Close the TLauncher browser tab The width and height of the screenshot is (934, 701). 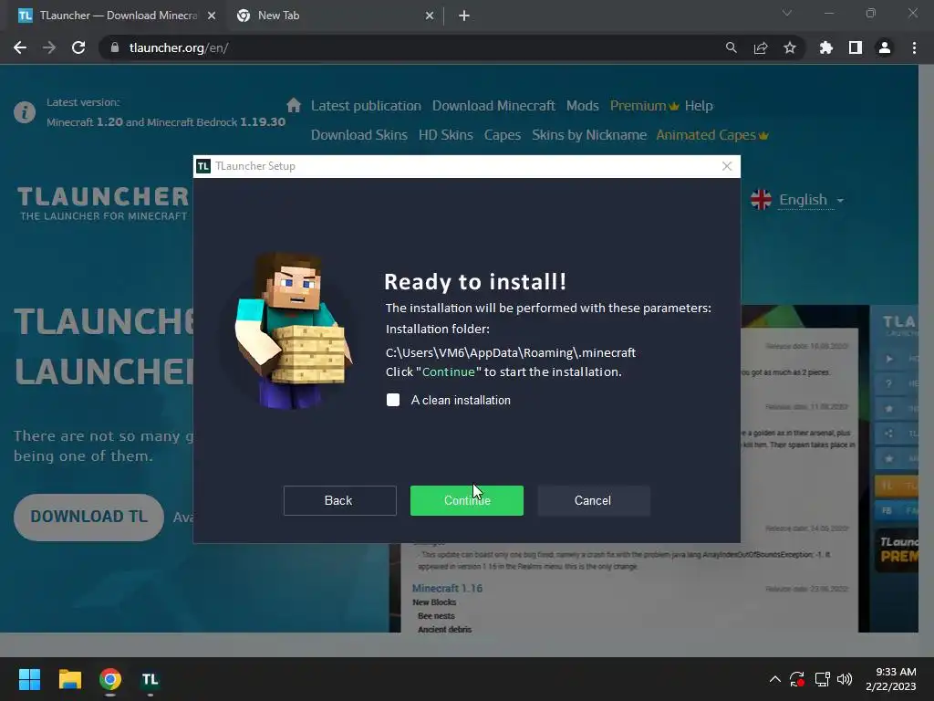click(212, 16)
